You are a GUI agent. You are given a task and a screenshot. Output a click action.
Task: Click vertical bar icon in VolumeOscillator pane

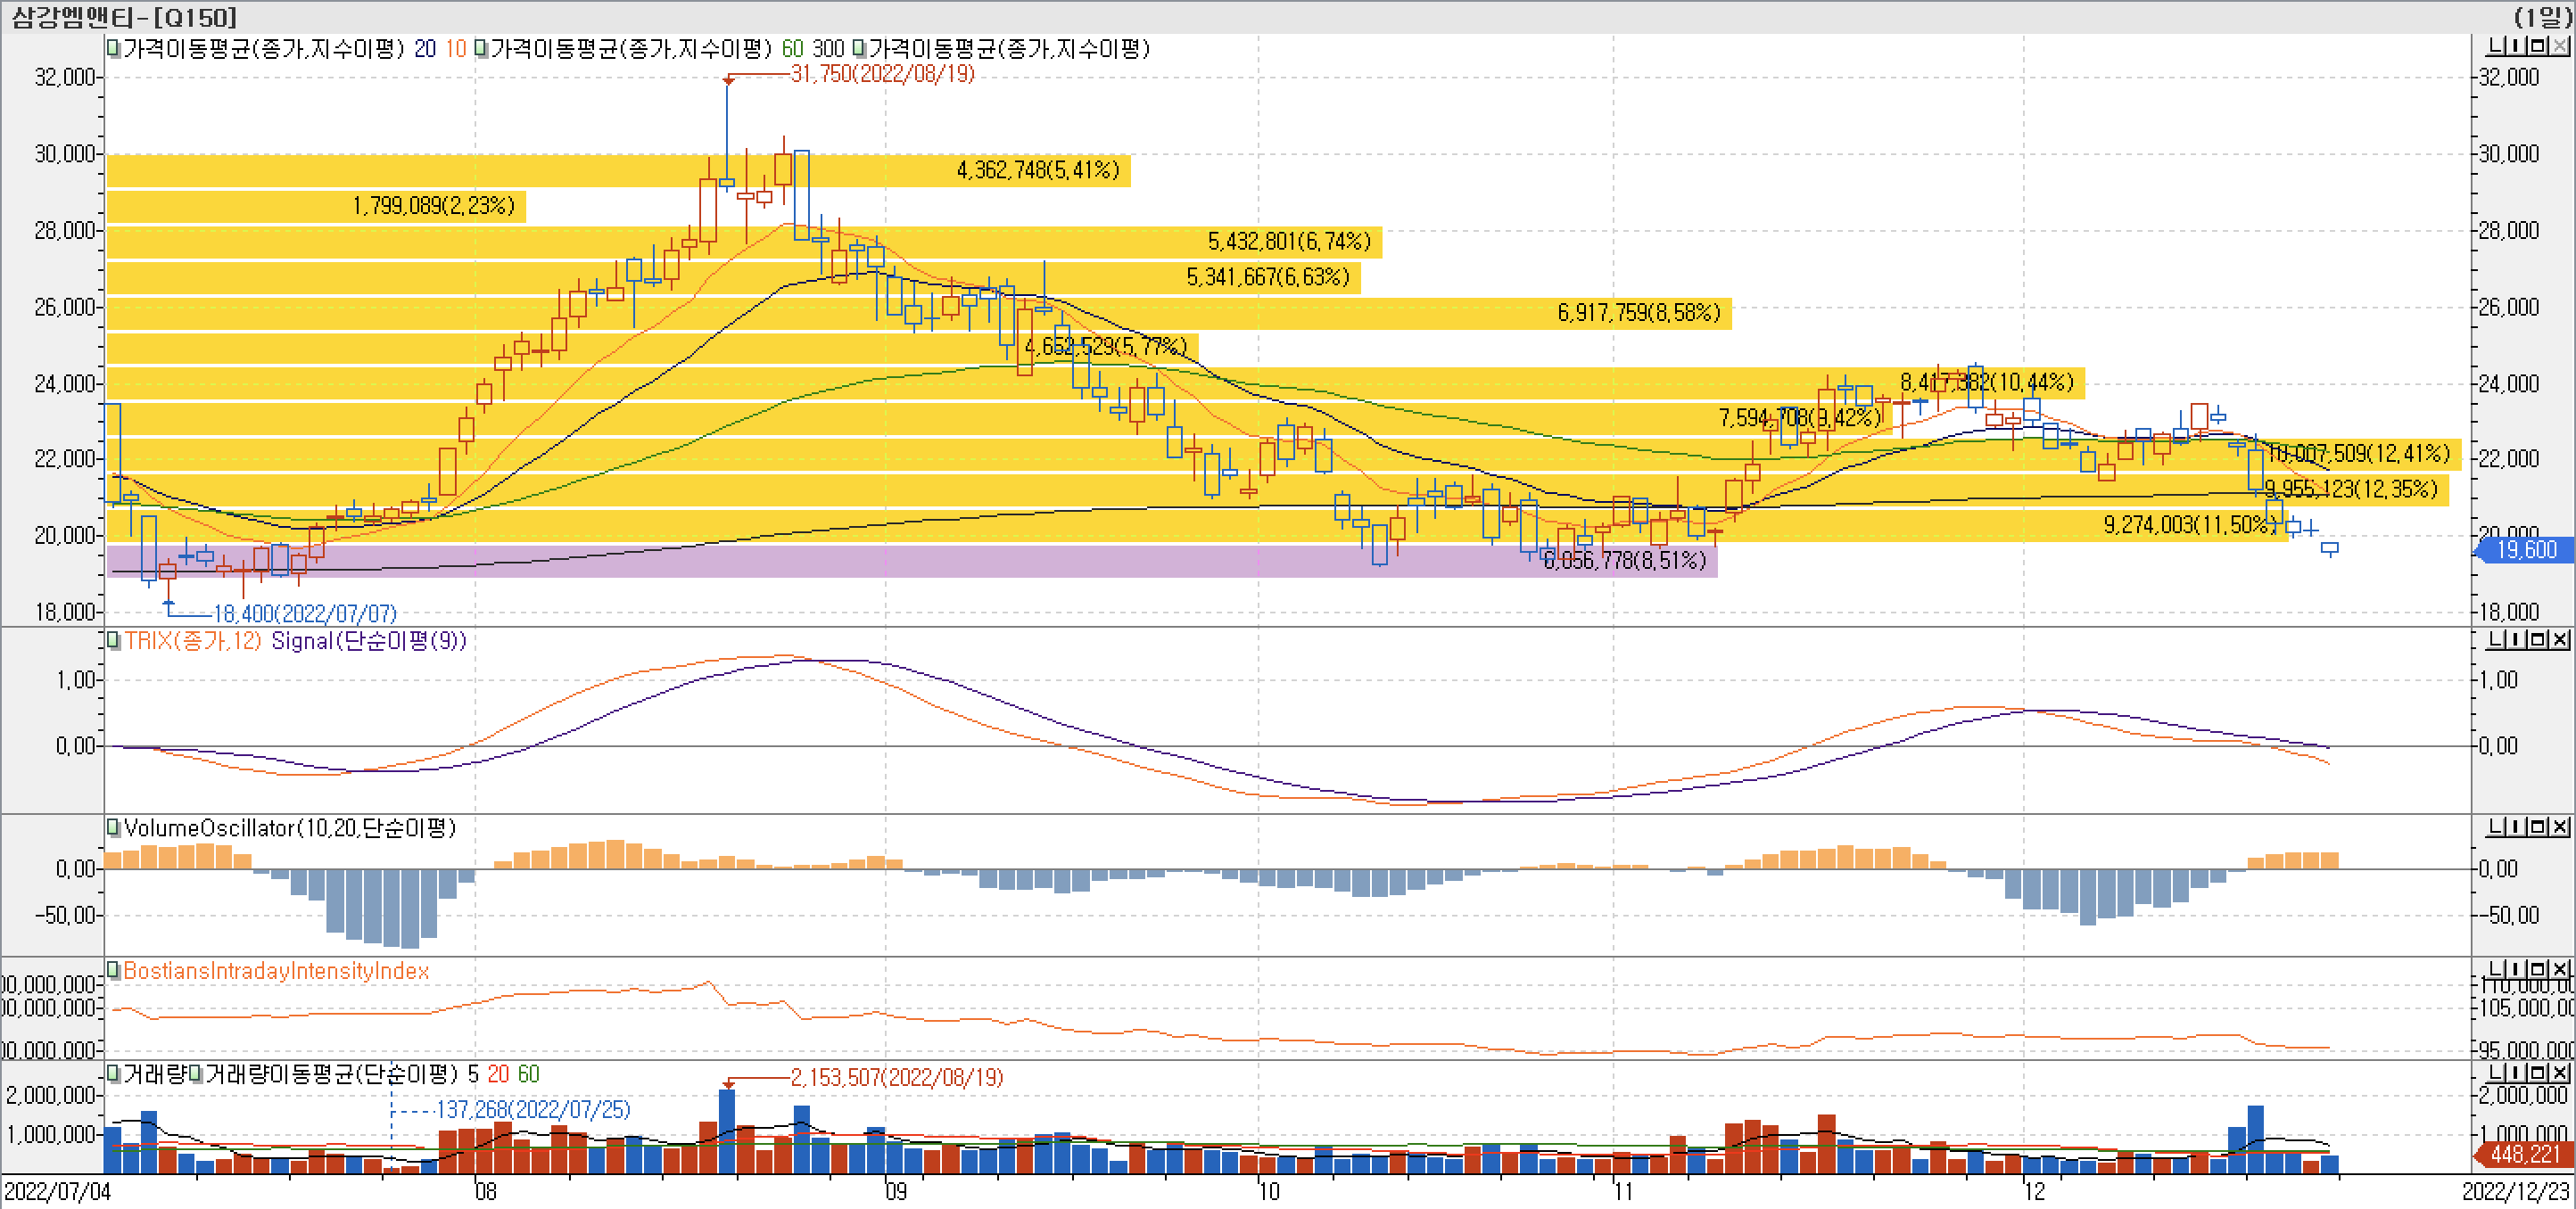click(x=2517, y=827)
